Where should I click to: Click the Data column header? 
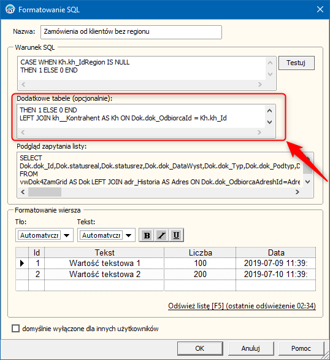coord(275,252)
